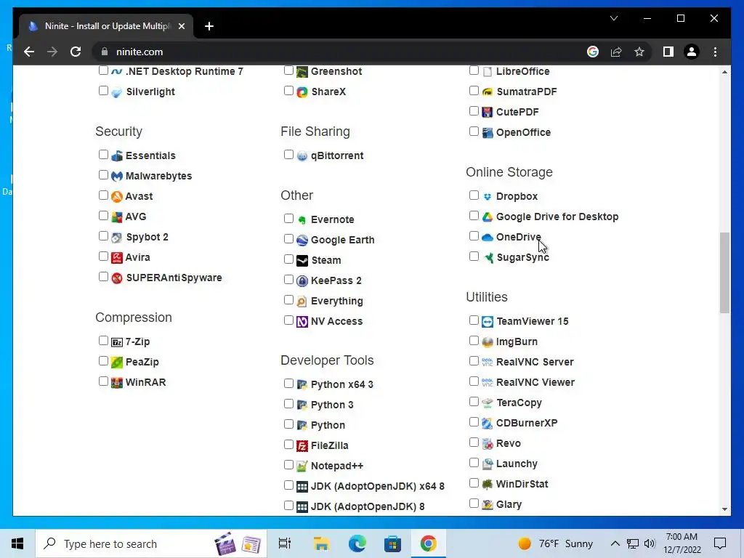Click the ImgBurn disc icon
Screen dimensions: 744x558
tap(488, 342)
